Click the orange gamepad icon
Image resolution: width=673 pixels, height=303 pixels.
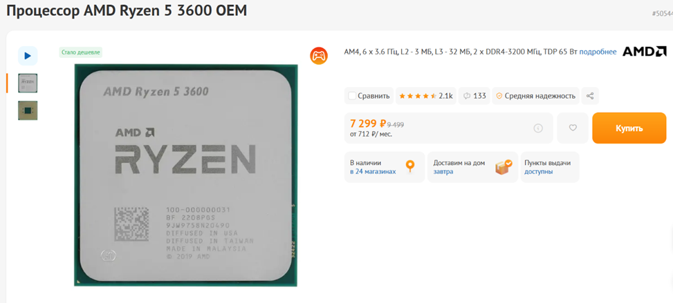(x=319, y=56)
